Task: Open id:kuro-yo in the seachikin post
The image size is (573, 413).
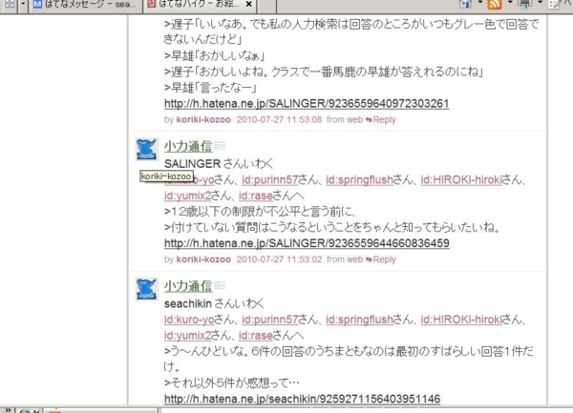Action: pyautogui.click(x=189, y=320)
